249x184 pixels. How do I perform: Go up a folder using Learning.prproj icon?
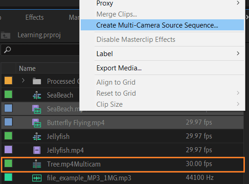[6, 35]
